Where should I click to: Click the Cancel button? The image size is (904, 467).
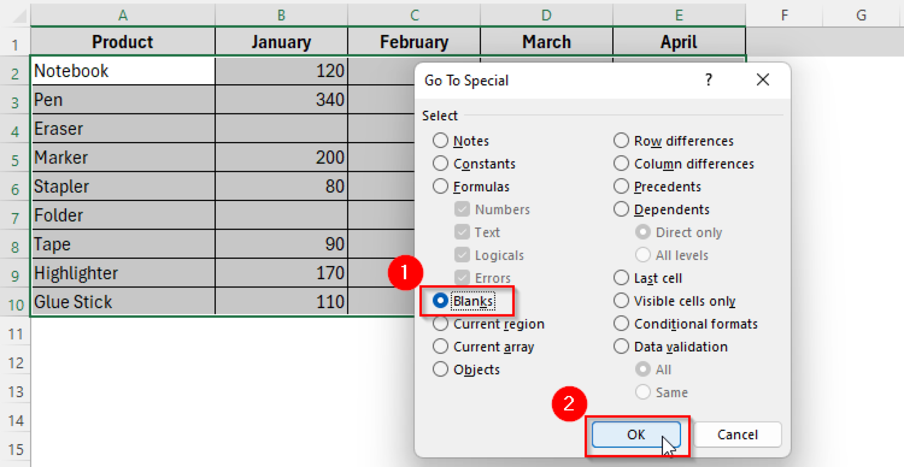(x=737, y=434)
